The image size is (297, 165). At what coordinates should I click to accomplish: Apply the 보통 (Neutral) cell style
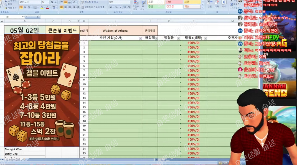tap(192, 2)
